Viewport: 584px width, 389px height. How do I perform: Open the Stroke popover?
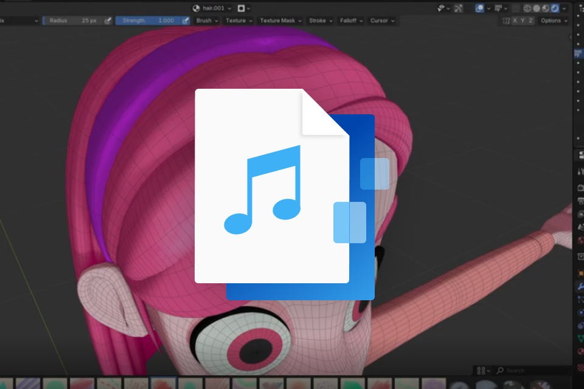(321, 21)
